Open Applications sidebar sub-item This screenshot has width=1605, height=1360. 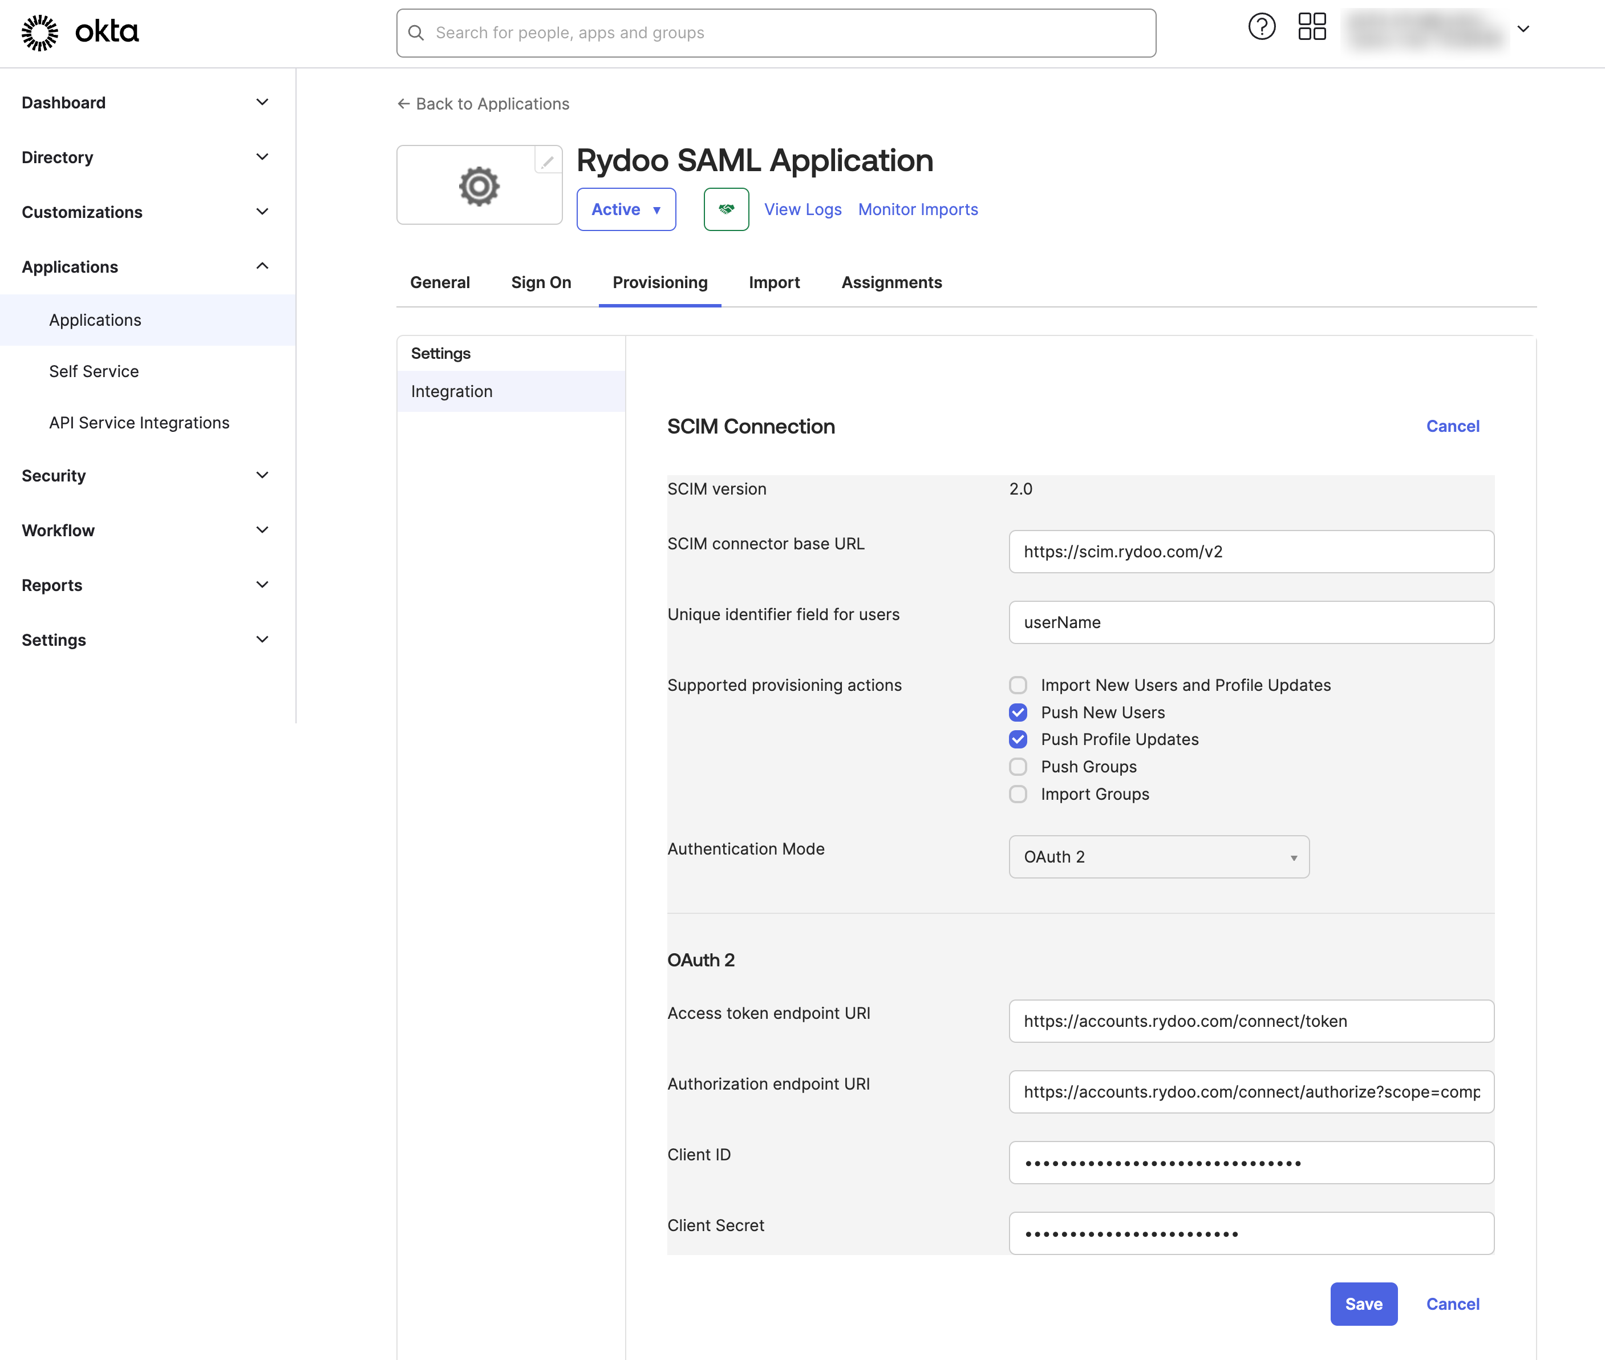tap(147, 320)
